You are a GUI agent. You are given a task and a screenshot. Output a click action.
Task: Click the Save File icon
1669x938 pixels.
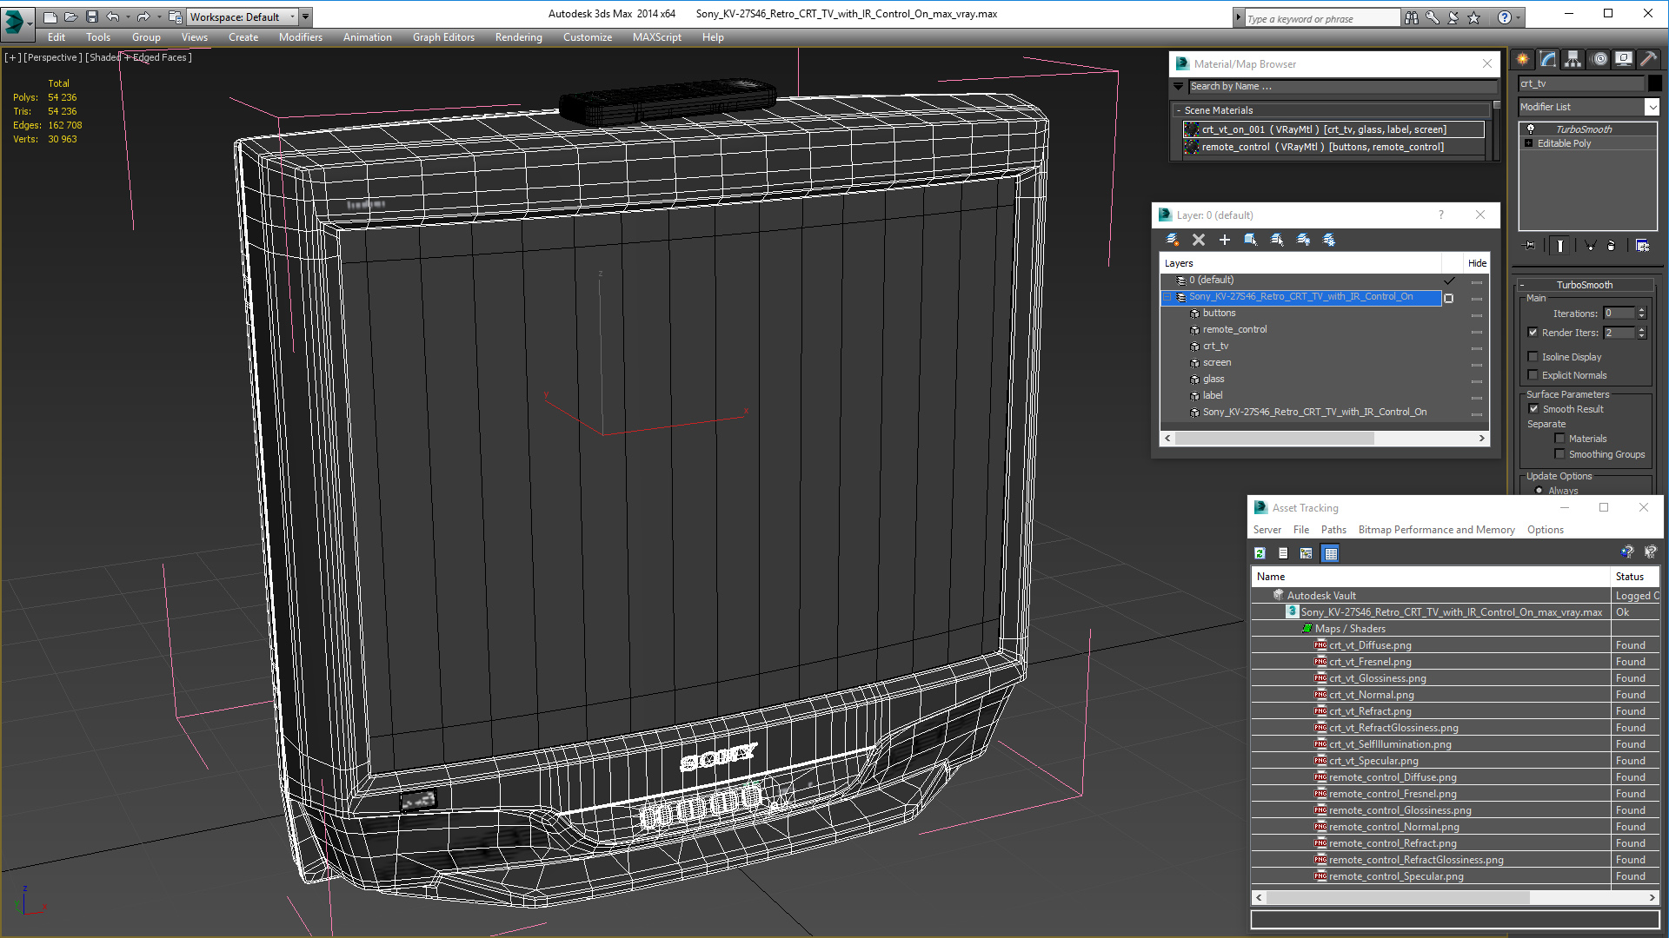(92, 17)
